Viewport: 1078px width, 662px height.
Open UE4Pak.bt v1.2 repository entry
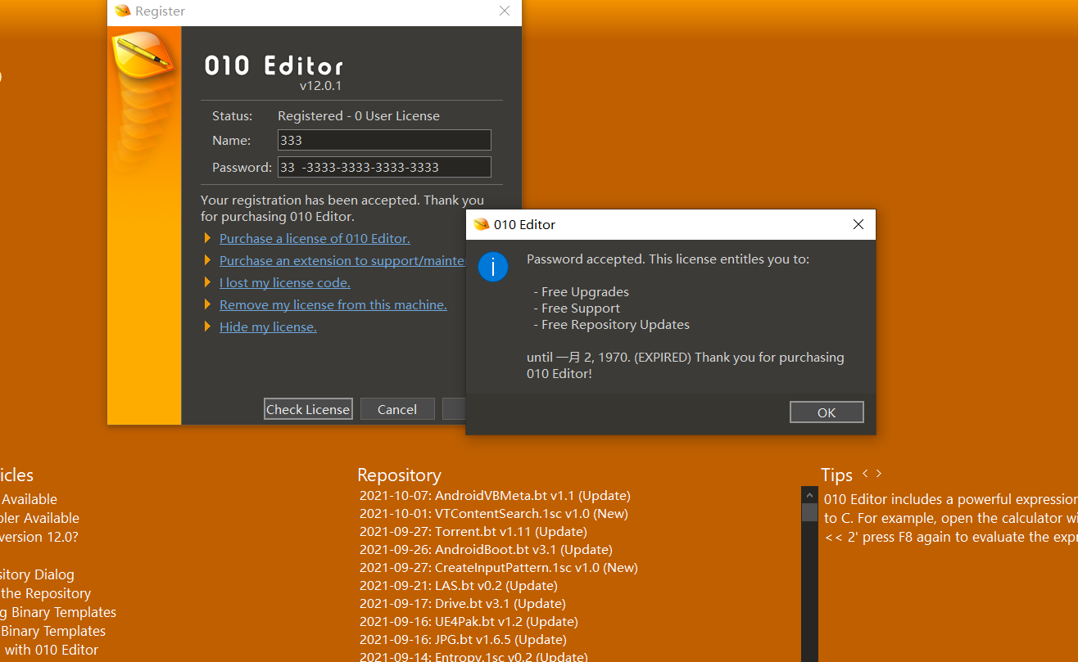[469, 622]
